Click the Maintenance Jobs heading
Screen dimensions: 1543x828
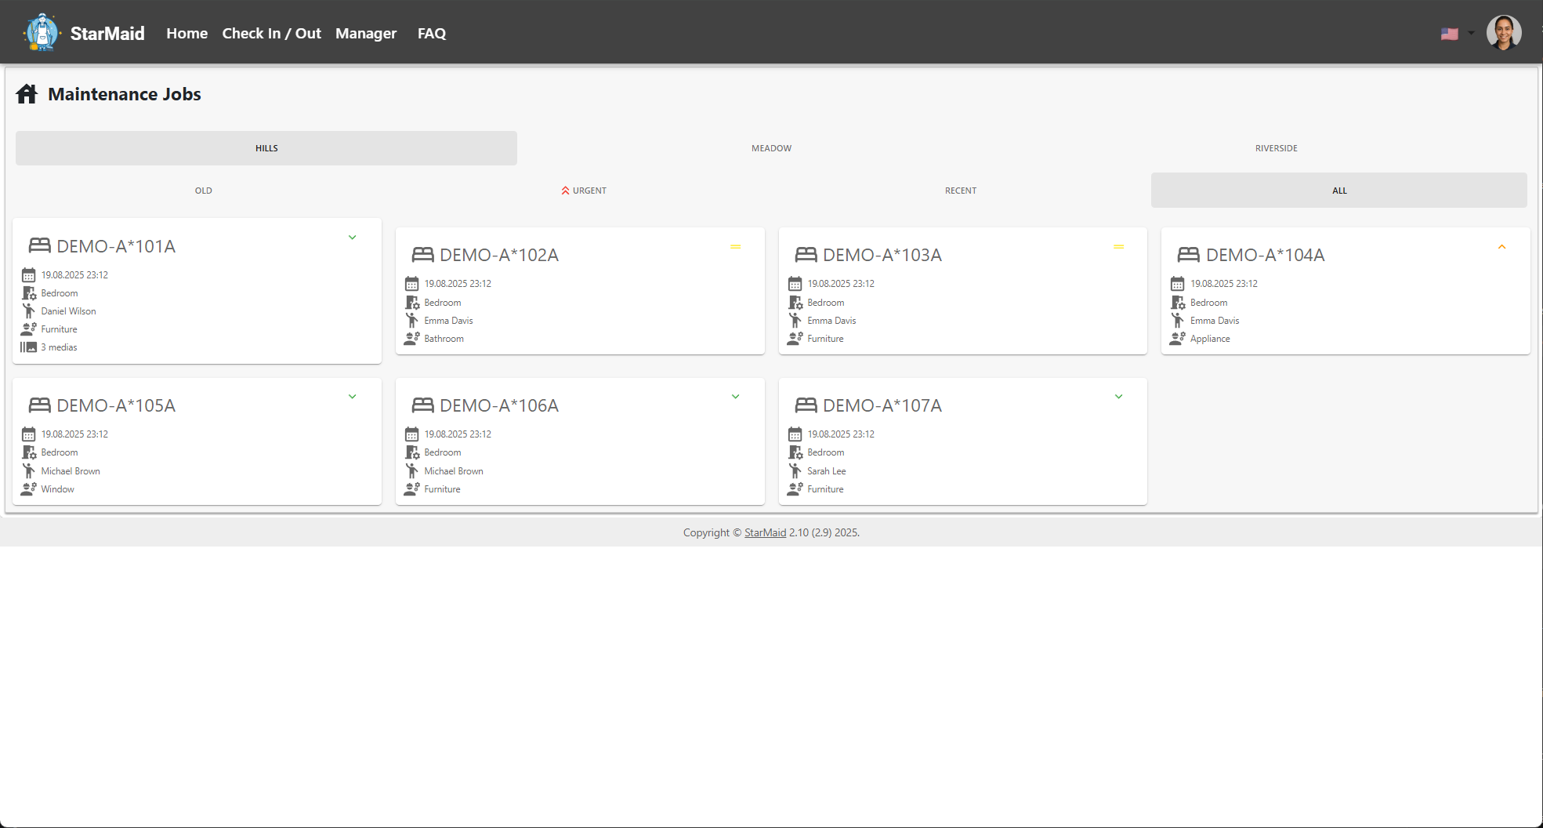(x=125, y=94)
